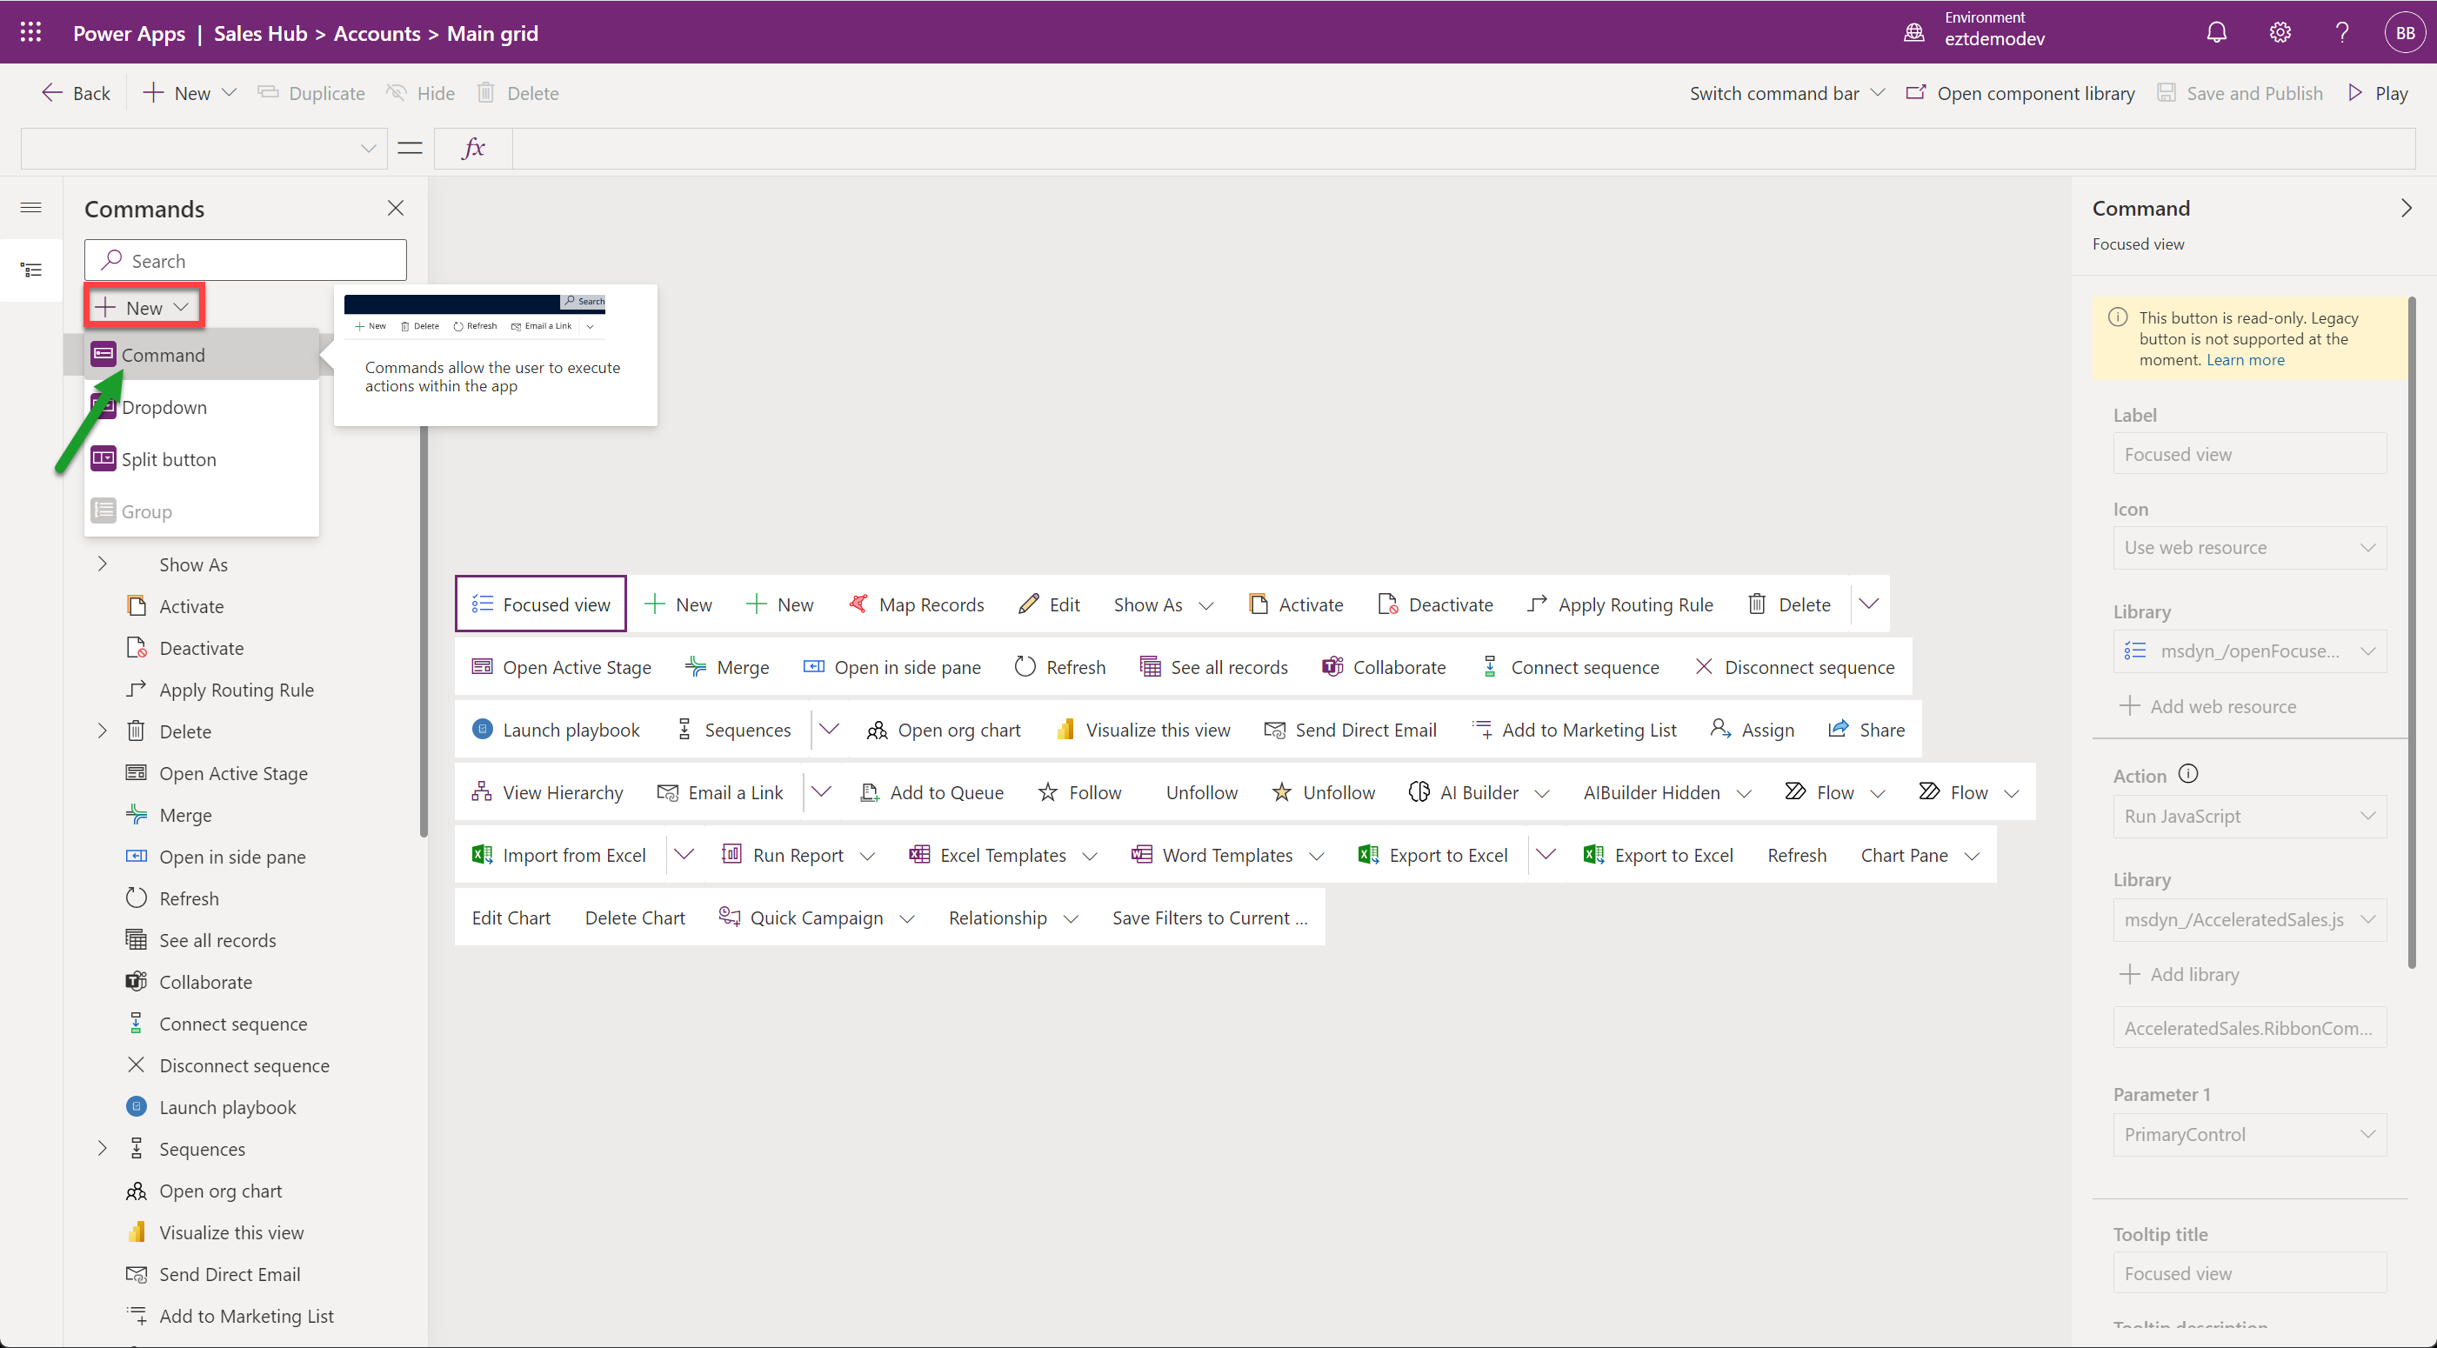Click the Action info icon

(x=2188, y=774)
